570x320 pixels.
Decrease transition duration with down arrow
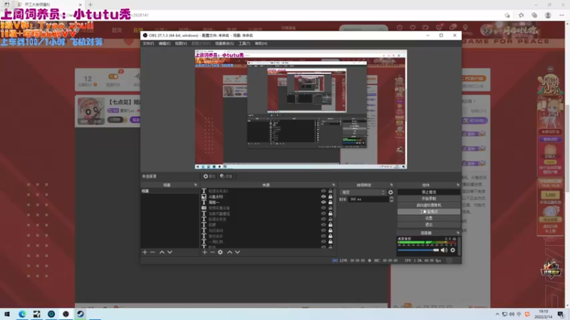[391, 201]
